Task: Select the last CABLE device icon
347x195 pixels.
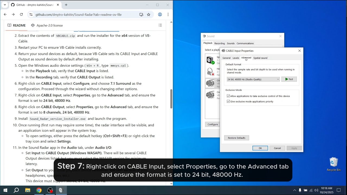Action: pyautogui.click(x=210, y=95)
